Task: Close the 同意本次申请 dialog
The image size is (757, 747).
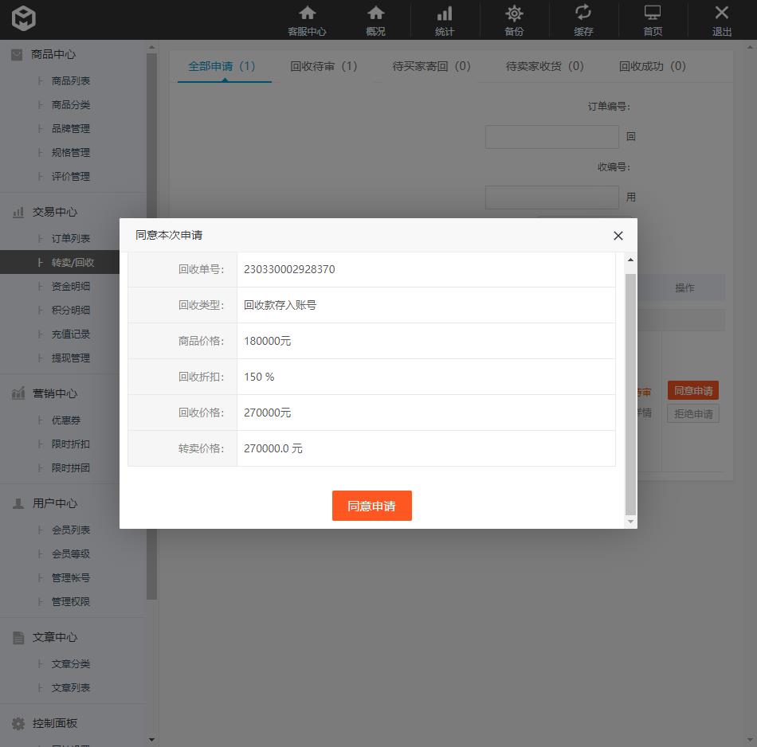Action: (618, 236)
